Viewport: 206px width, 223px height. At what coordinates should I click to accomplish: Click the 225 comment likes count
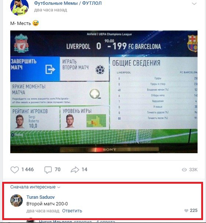point(194,211)
